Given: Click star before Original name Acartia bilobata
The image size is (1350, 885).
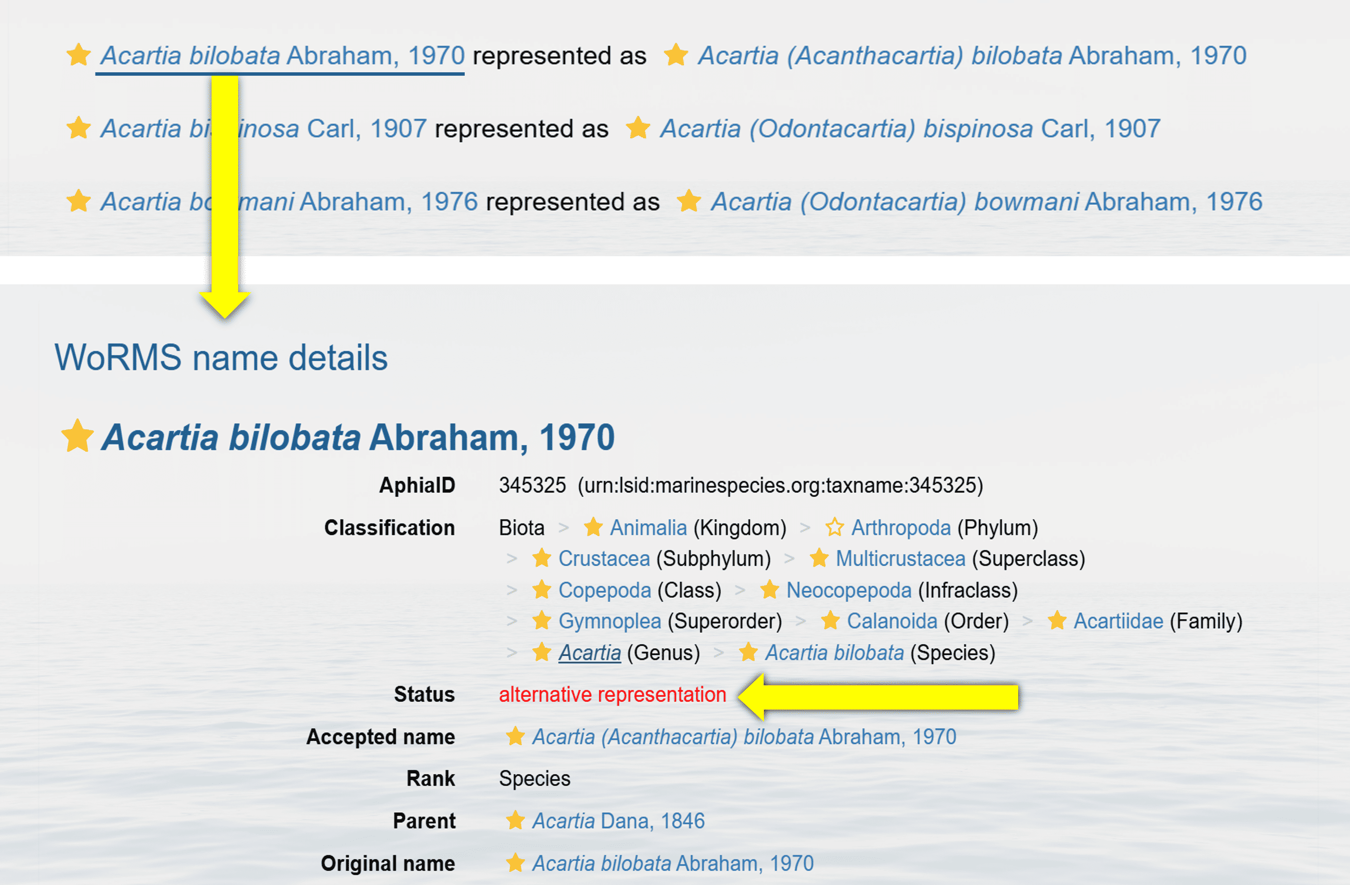Looking at the screenshot, I should (x=515, y=863).
